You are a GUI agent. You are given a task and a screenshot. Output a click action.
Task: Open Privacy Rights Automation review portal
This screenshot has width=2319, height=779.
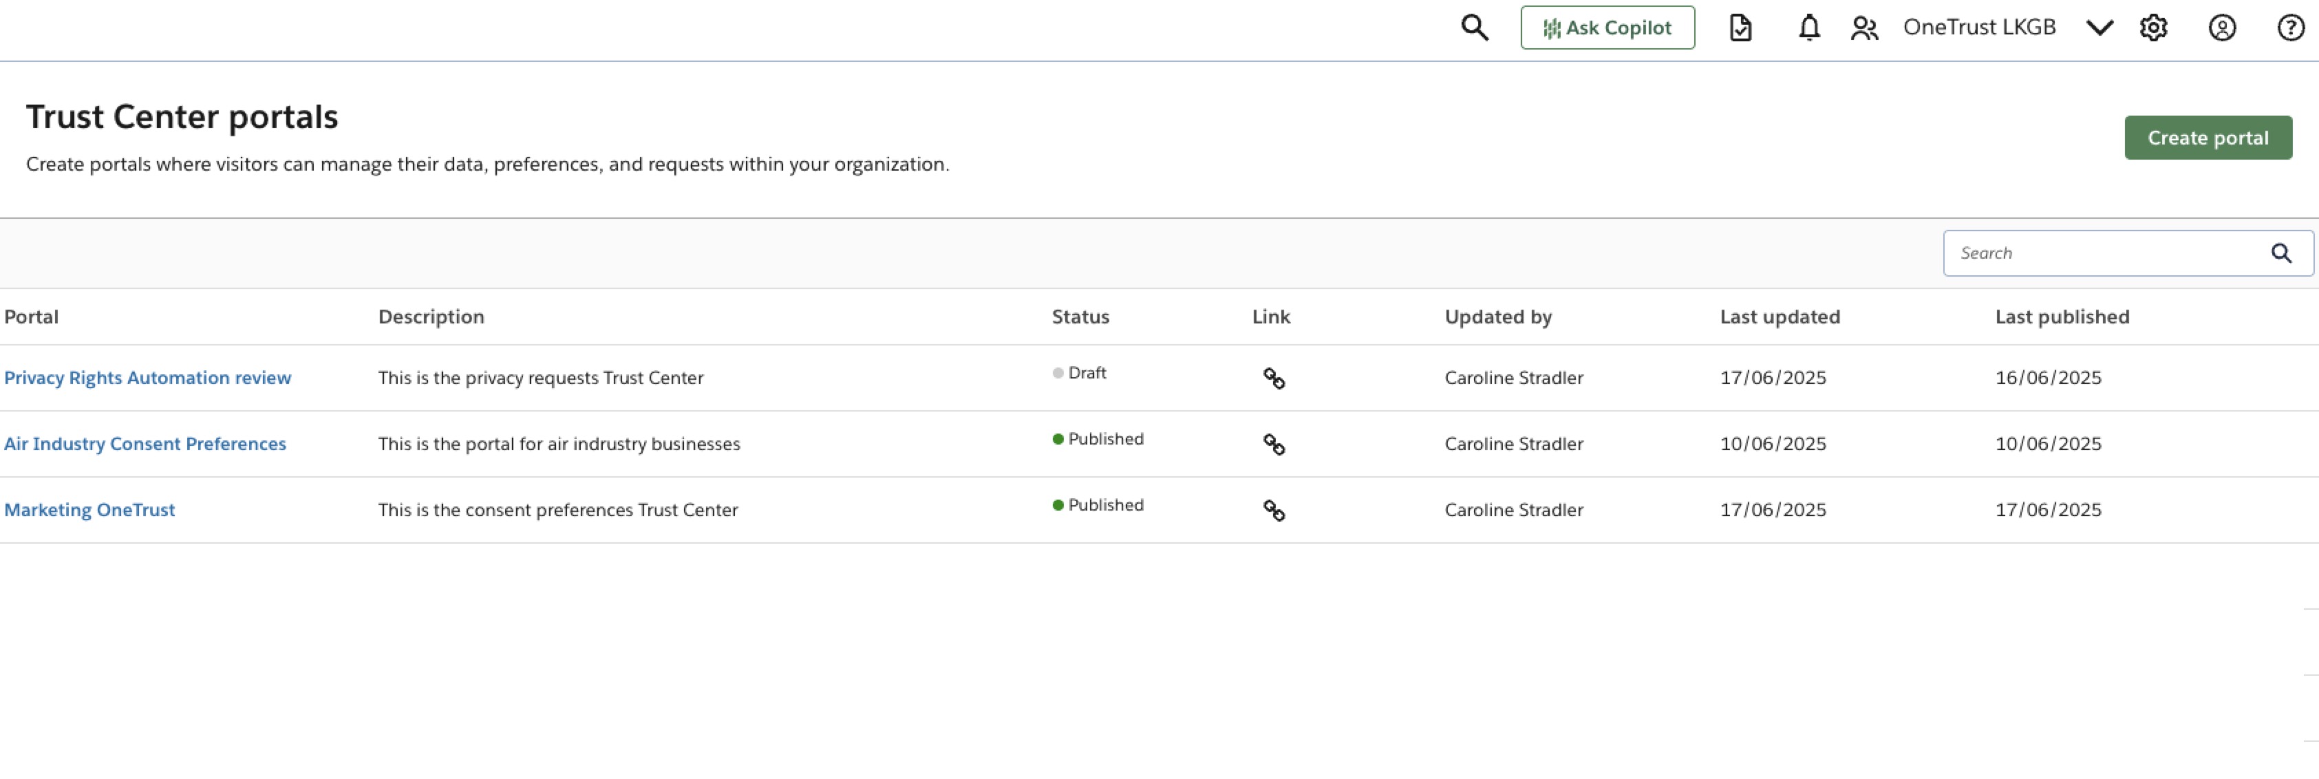pyautogui.click(x=148, y=378)
